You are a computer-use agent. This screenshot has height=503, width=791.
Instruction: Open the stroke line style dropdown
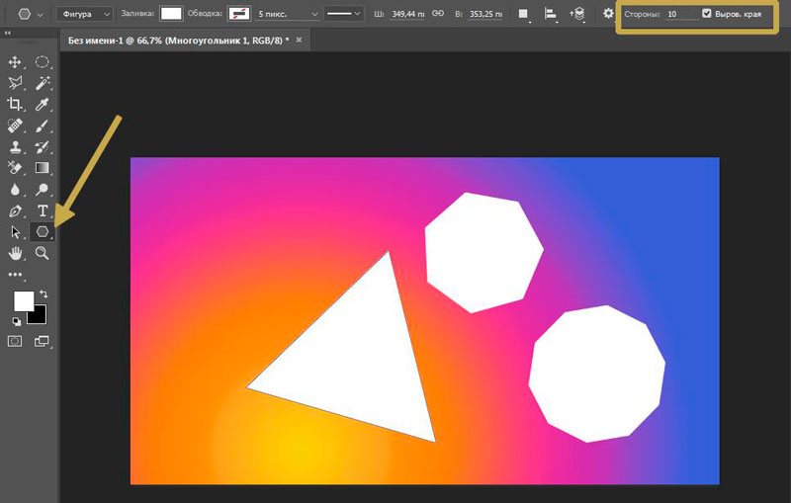343,14
